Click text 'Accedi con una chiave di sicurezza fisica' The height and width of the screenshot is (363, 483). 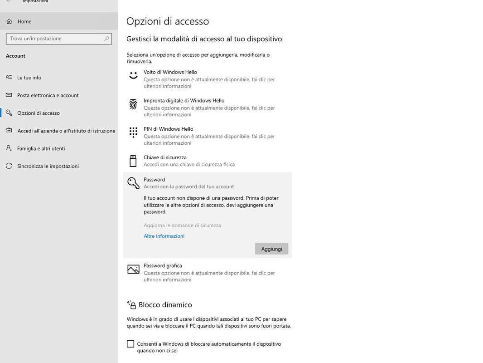tap(189, 164)
